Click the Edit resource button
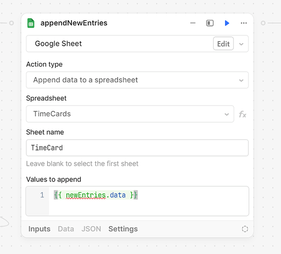281x254 pixels. [223, 44]
